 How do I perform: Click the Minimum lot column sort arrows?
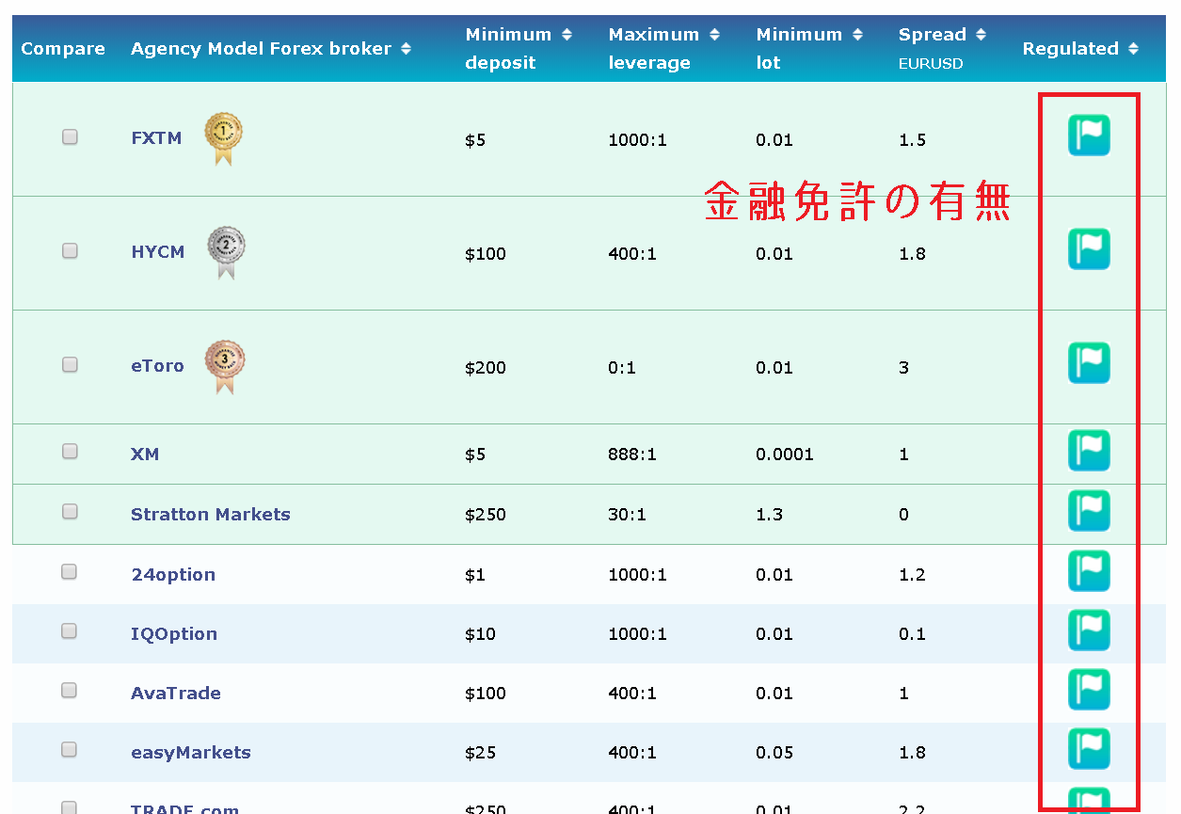(857, 35)
